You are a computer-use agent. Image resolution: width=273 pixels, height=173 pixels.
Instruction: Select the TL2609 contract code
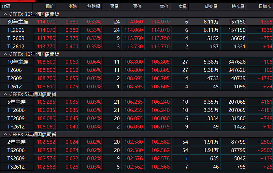point(16,38)
